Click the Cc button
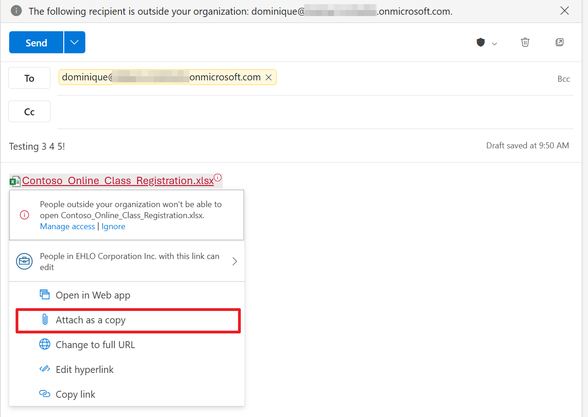The height and width of the screenshot is (417, 588). coord(29,111)
